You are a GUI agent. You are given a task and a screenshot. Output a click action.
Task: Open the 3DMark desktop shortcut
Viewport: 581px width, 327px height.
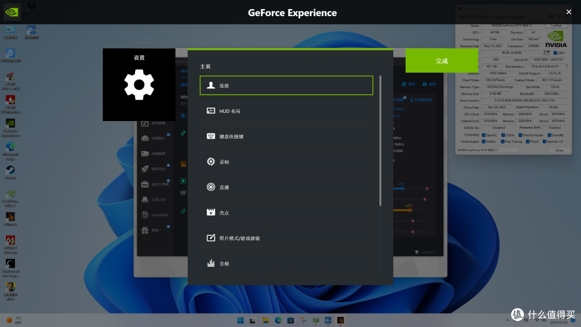[x=10, y=219]
